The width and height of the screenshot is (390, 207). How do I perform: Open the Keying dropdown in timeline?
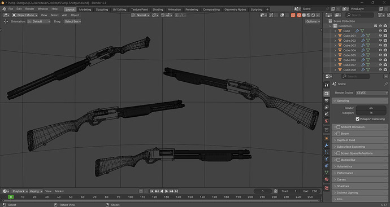coord(36,191)
